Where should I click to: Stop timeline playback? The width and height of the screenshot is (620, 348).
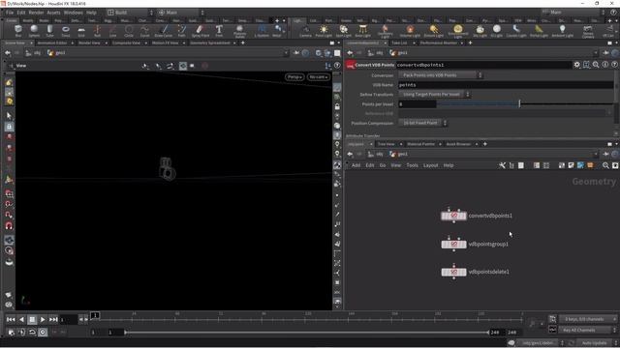pyautogui.click(x=32, y=319)
